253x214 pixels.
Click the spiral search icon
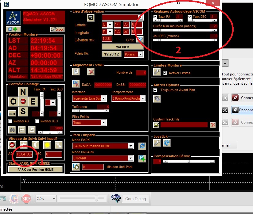click(32, 130)
